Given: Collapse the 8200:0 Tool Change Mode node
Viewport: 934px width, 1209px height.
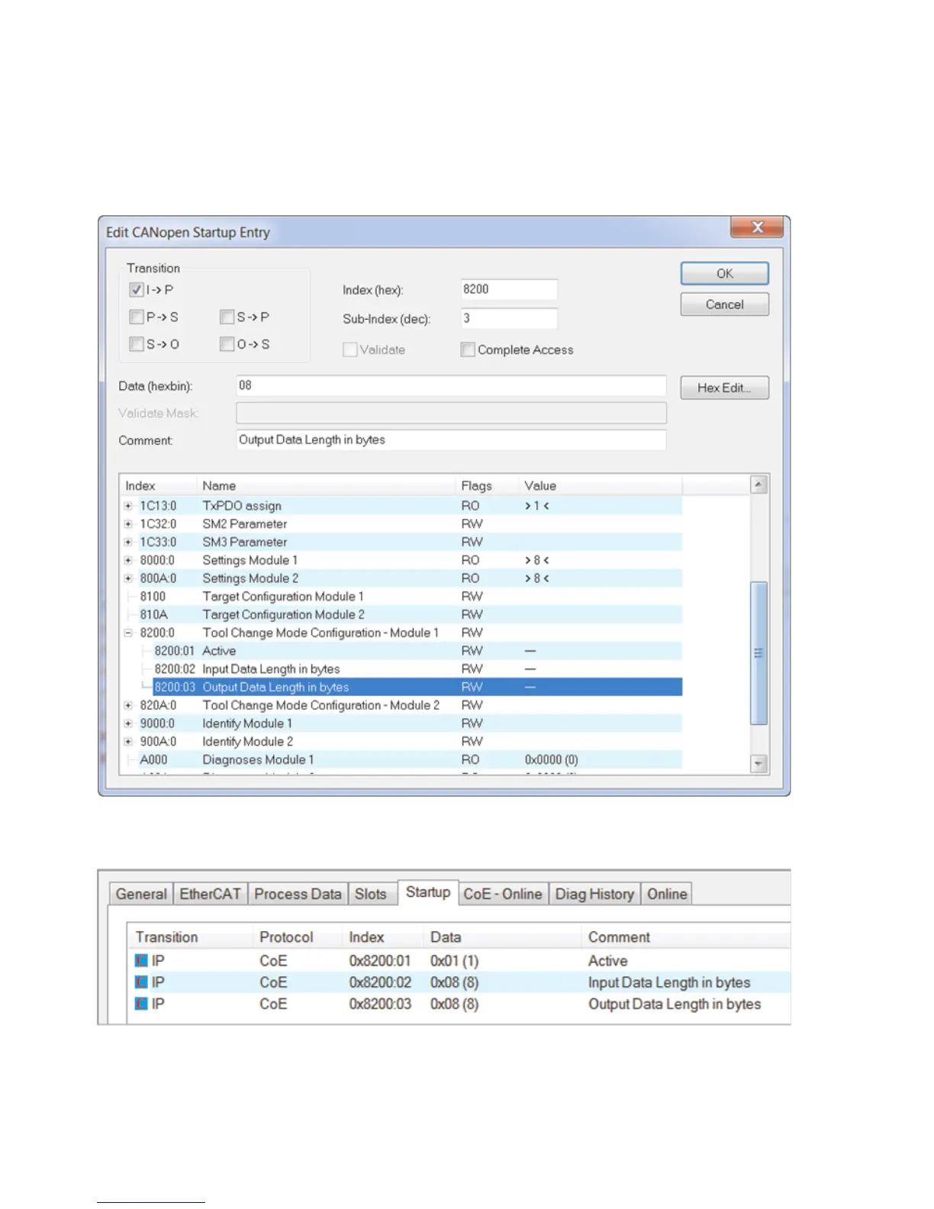Looking at the screenshot, I should 128,633.
